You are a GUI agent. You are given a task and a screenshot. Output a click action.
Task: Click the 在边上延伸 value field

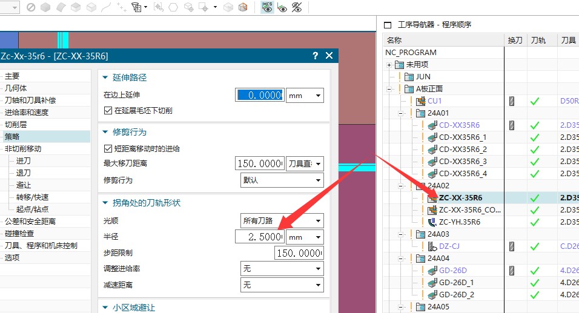pyautogui.click(x=260, y=95)
